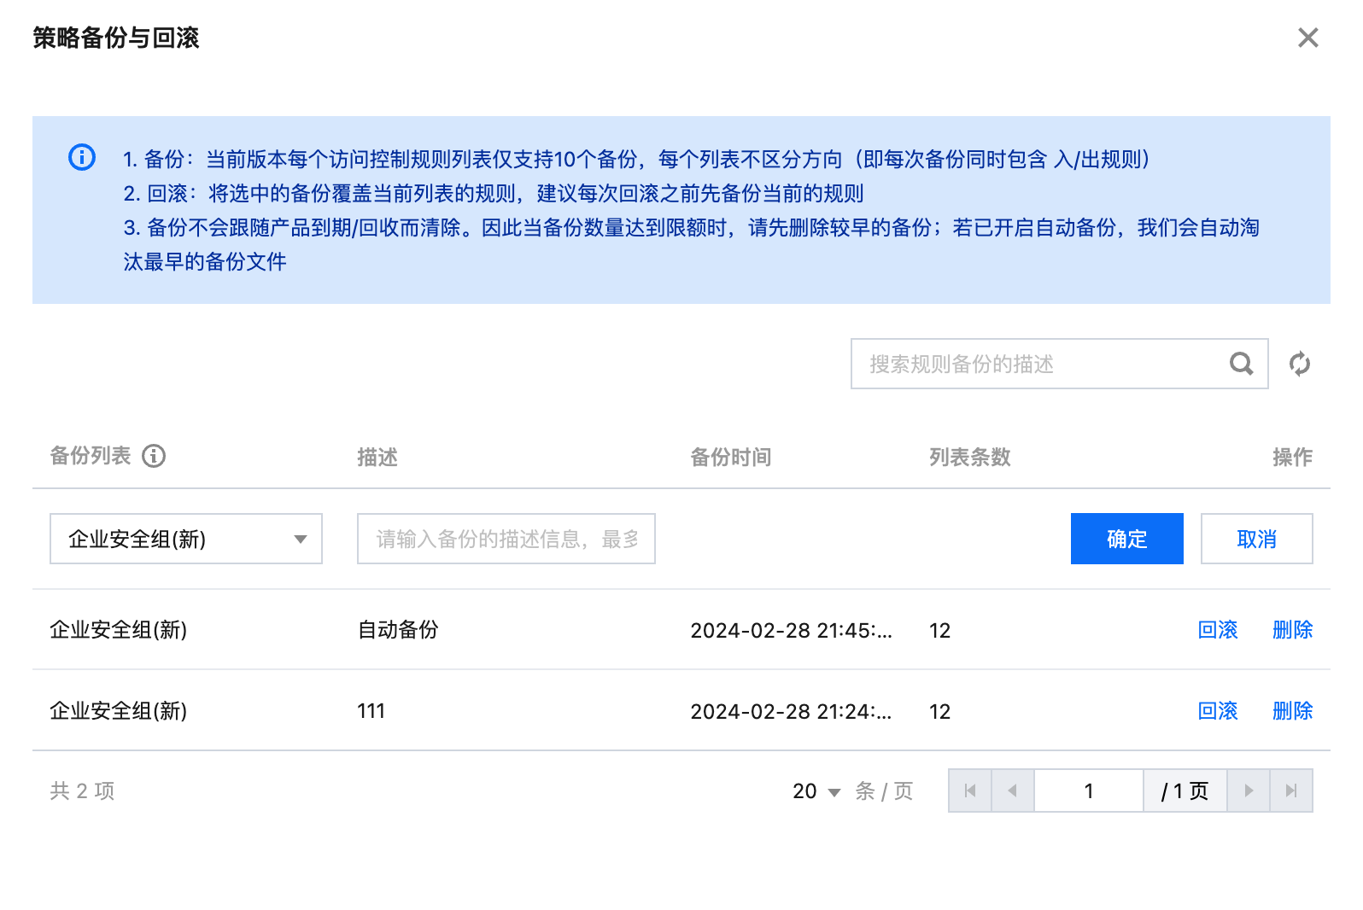1363x910 pixels.
Task: Open the 企业安全组(新) dropdown
Action: [186, 539]
